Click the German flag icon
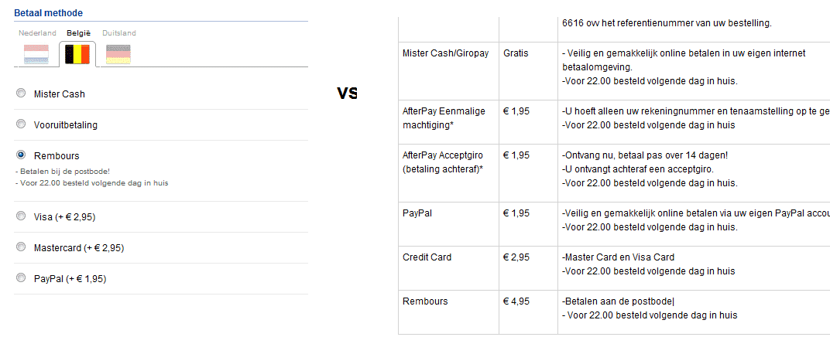 click(x=118, y=53)
